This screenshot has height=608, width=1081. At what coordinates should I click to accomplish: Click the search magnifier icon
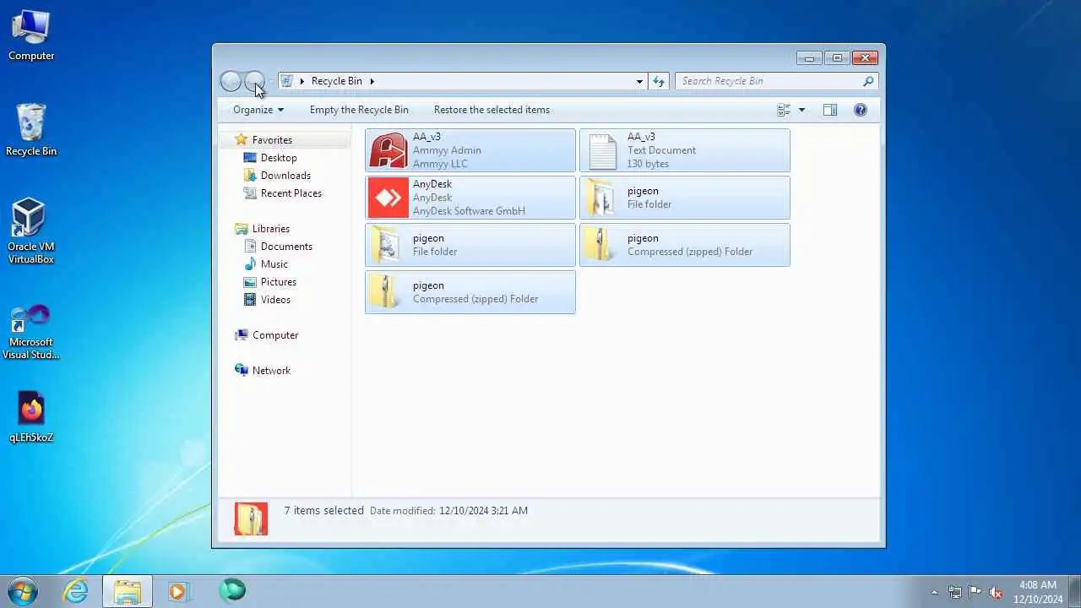click(868, 81)
